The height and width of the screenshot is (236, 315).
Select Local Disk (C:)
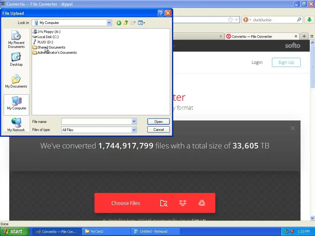[x=46, y=37]
